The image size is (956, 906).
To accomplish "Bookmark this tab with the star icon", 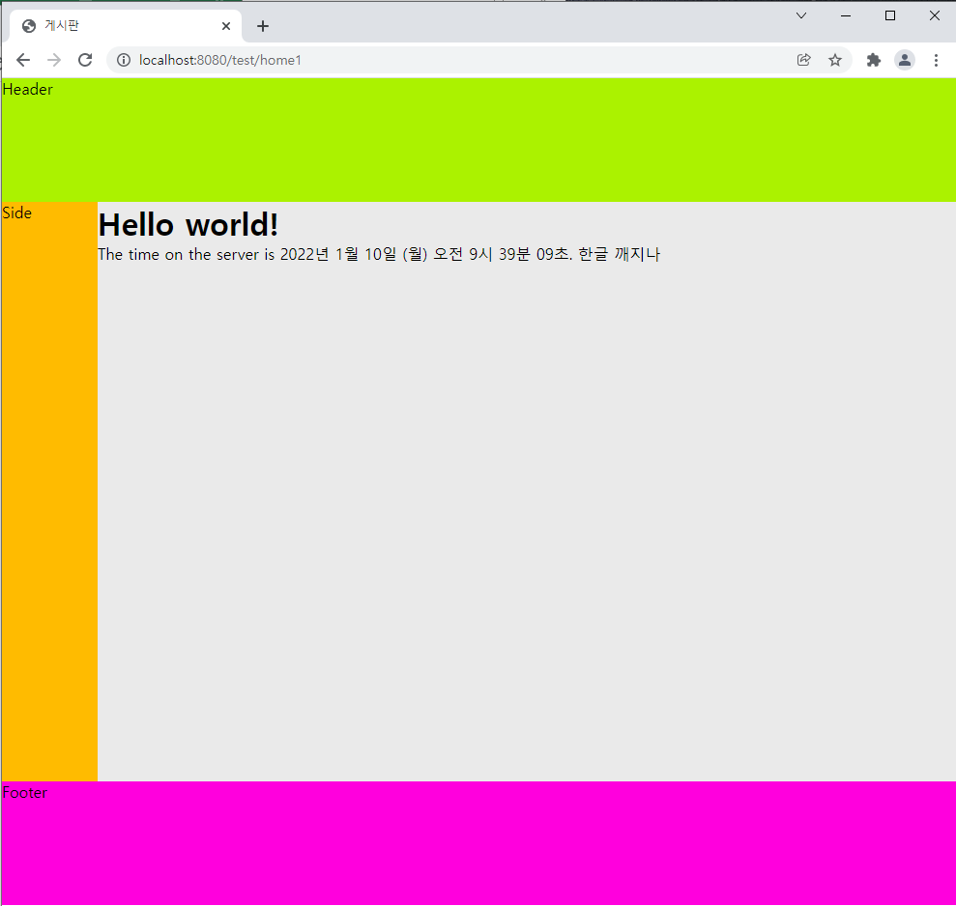I will [x=834, y=60].
